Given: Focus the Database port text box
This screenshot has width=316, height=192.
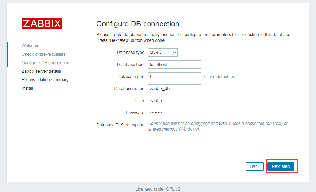Looking at the screenshot, I should coord(174,77).
